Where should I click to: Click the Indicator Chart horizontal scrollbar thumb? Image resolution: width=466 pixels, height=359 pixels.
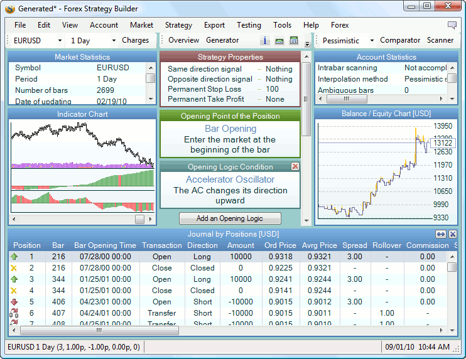coord(139,219)
